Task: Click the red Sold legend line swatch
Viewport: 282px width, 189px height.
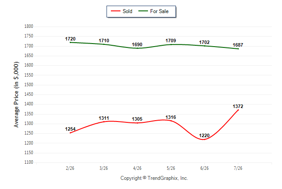Action: (x=115, y=11)
